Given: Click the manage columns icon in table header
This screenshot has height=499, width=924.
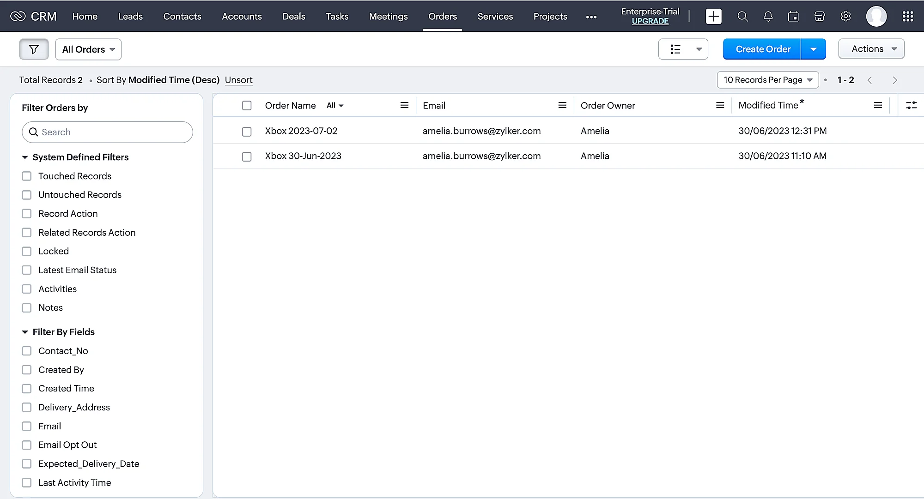Looking at the screenshot, I should [x=911, y=105].
